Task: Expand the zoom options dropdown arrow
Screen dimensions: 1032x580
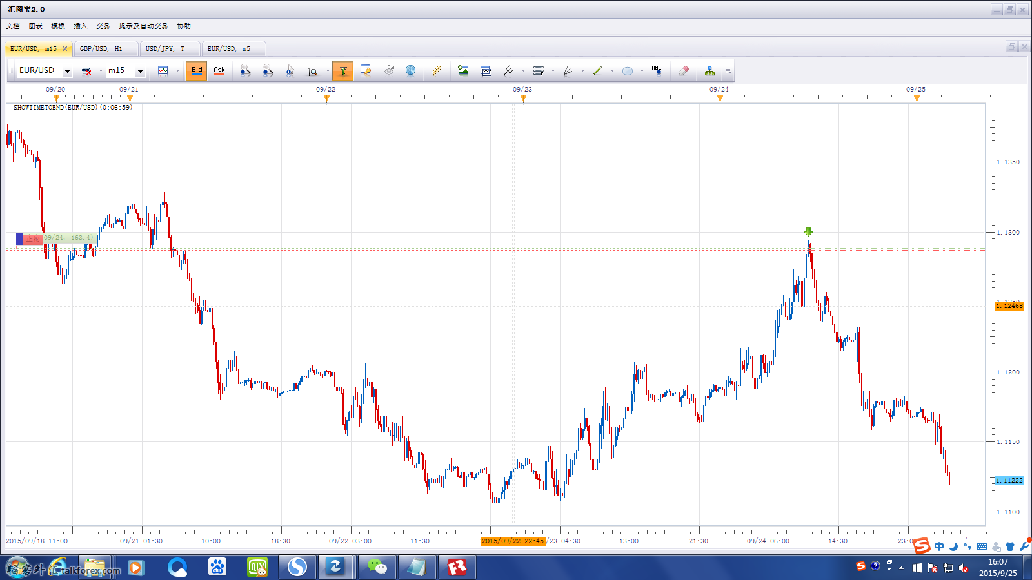Action: [328, 71]
